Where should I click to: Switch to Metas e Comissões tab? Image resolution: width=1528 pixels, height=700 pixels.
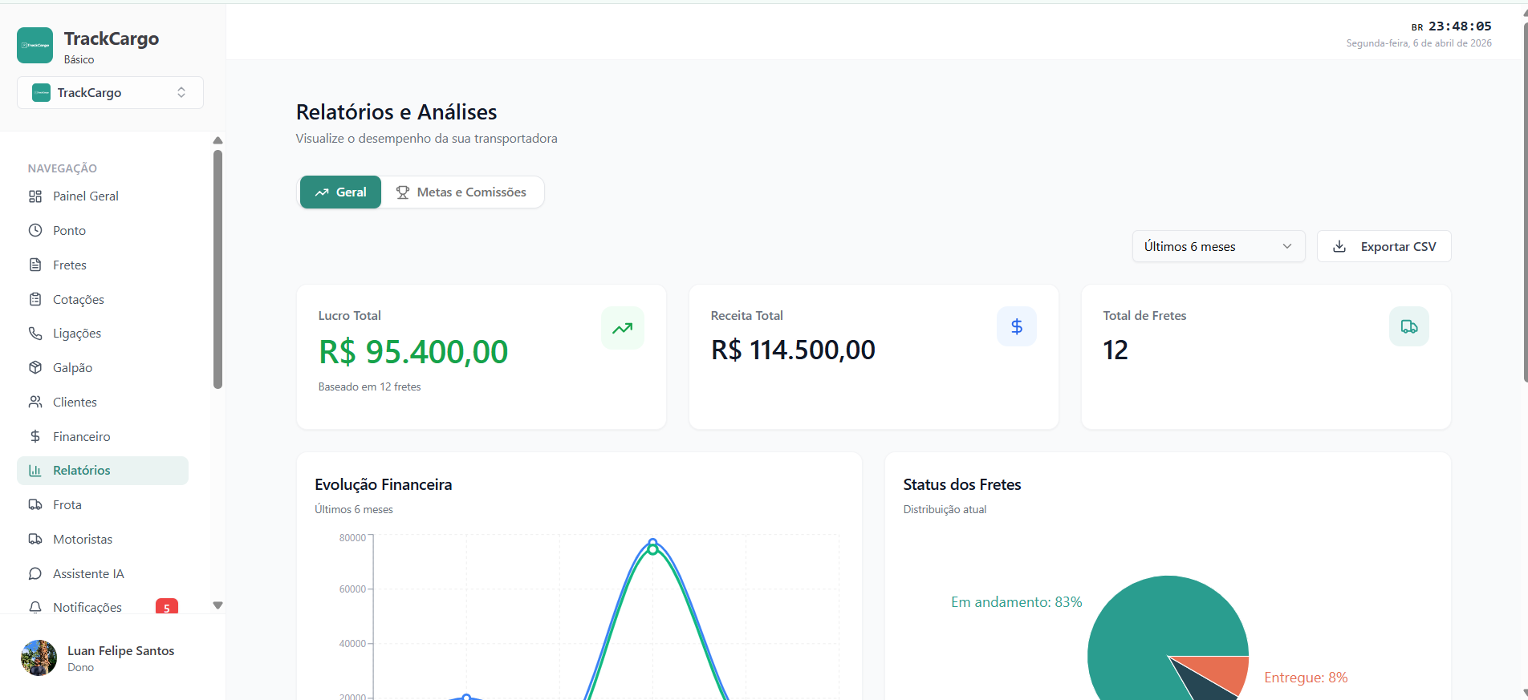click(x=462, y=192)
